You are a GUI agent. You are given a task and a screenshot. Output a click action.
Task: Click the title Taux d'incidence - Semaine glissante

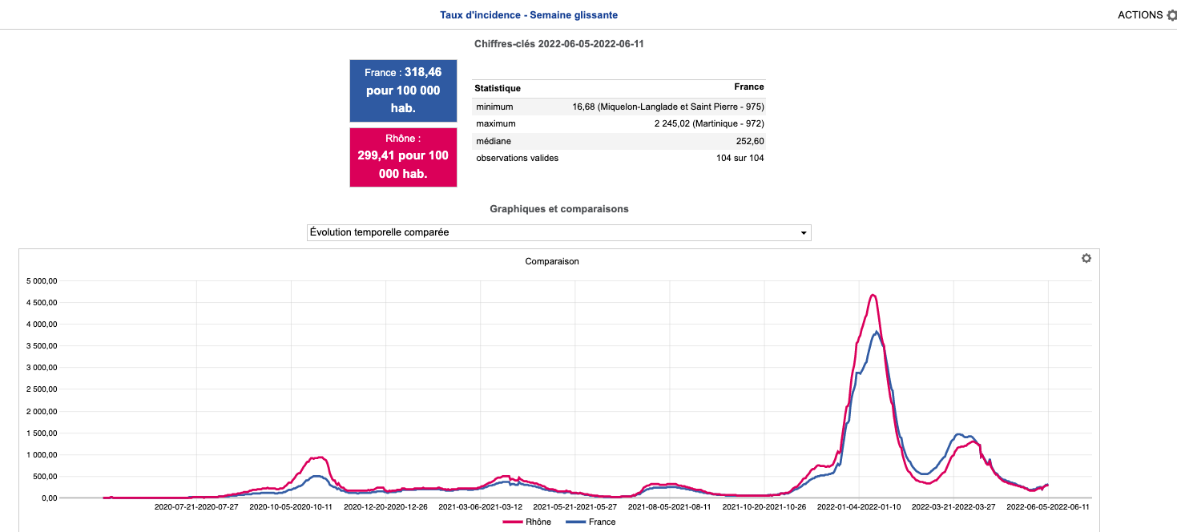click(529, 15)
